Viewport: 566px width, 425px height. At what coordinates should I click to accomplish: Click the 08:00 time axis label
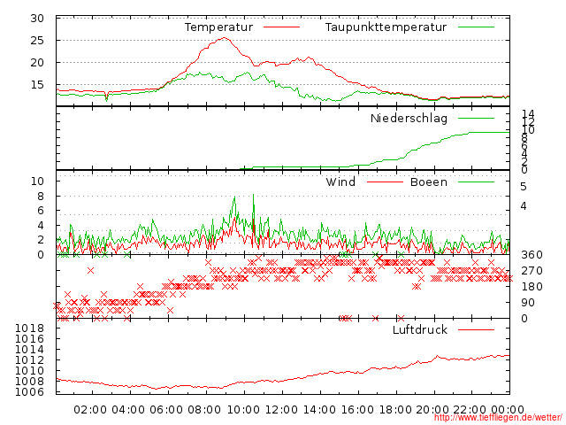point(204,410)
